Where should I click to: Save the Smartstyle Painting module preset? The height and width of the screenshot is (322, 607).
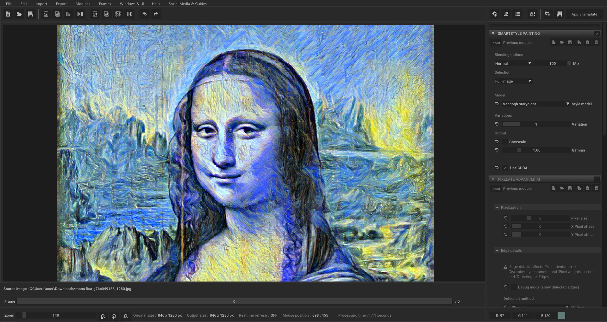(571, 42)
